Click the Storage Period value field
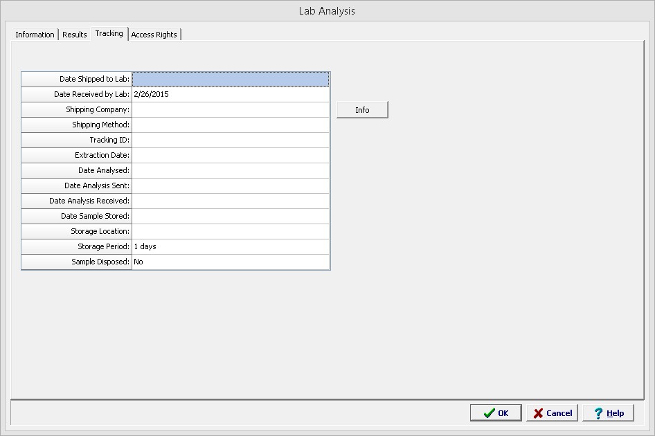The height and width of the screenshot is (436, 655). [x=230, y=247]
